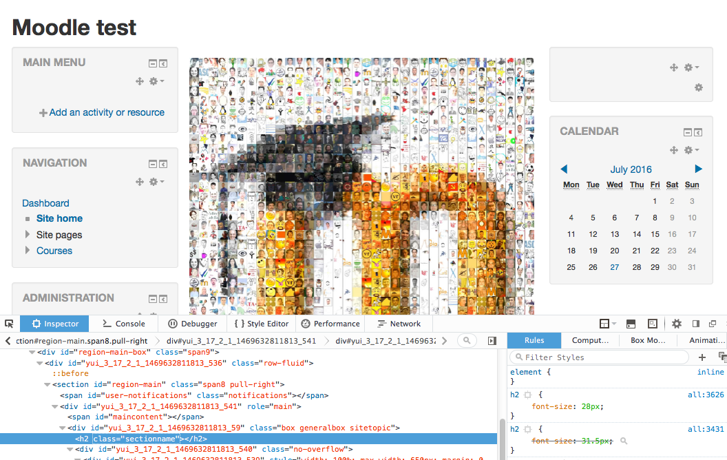The height and width of the screenshot is (460, 727).
Task: Select section#region-main breadcrumb
Action: 82,341
